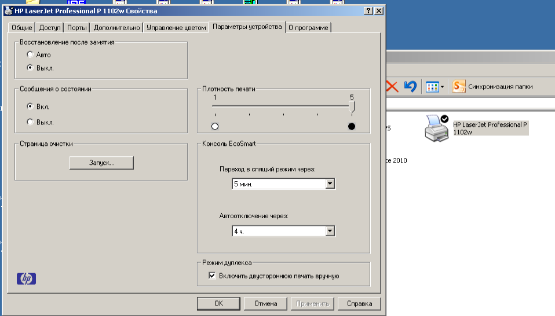
Task: Select Выкл. jam recovery radio button
Action: pyautogui.click(x=30, y=68)
